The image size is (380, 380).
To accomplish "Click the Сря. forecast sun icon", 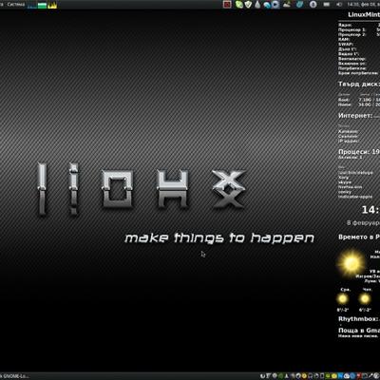I will coord(343,298).
